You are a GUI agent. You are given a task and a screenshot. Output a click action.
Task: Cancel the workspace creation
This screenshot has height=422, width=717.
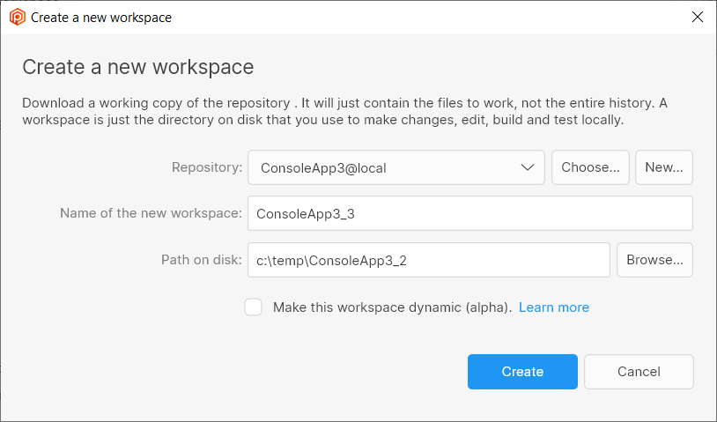[x=639, y=372]
